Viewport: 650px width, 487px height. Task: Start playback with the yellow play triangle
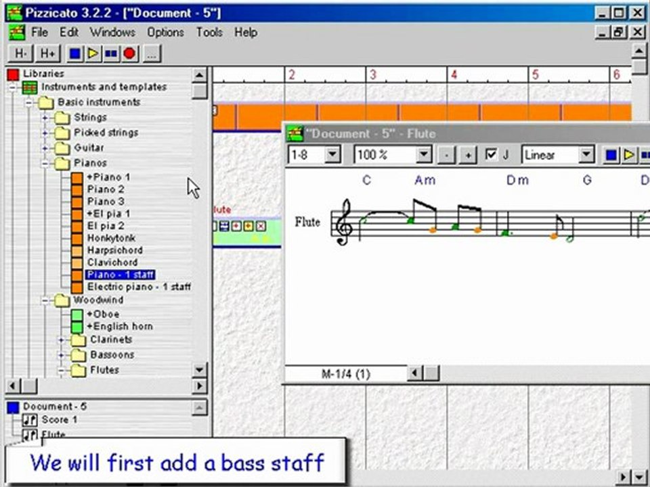(x=93, y=53)
